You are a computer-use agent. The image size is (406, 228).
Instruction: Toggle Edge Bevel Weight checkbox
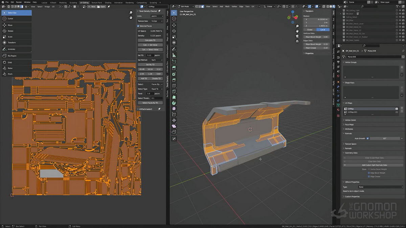(x=369, y=173)
